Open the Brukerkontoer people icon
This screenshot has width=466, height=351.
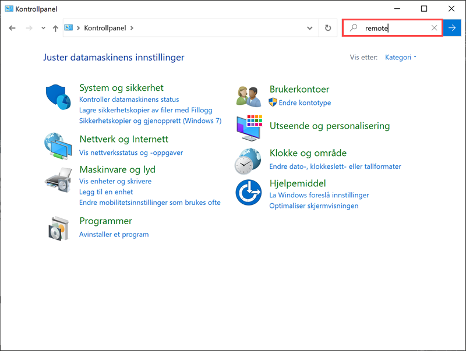[x=249, y=97]
